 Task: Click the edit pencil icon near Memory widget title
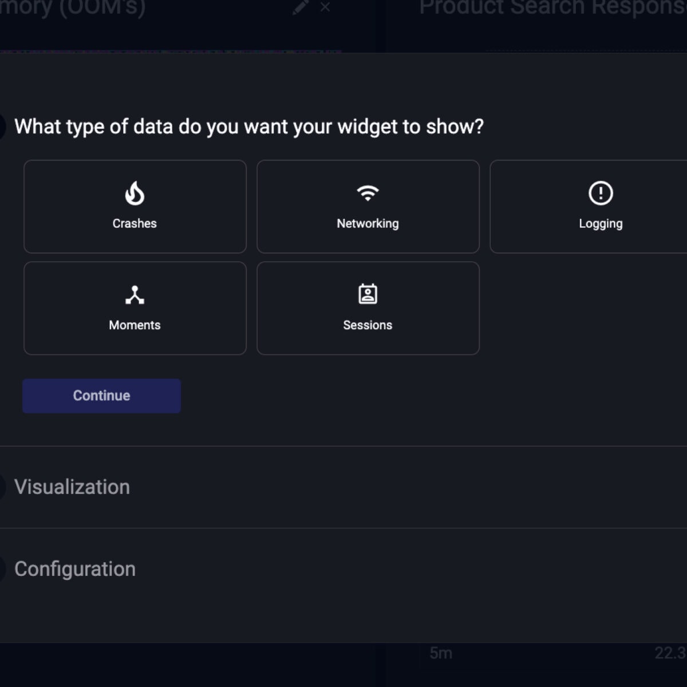[299, 7]
